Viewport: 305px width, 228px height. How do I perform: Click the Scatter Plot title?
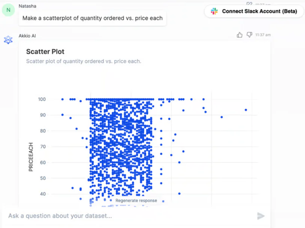point(45,52)
